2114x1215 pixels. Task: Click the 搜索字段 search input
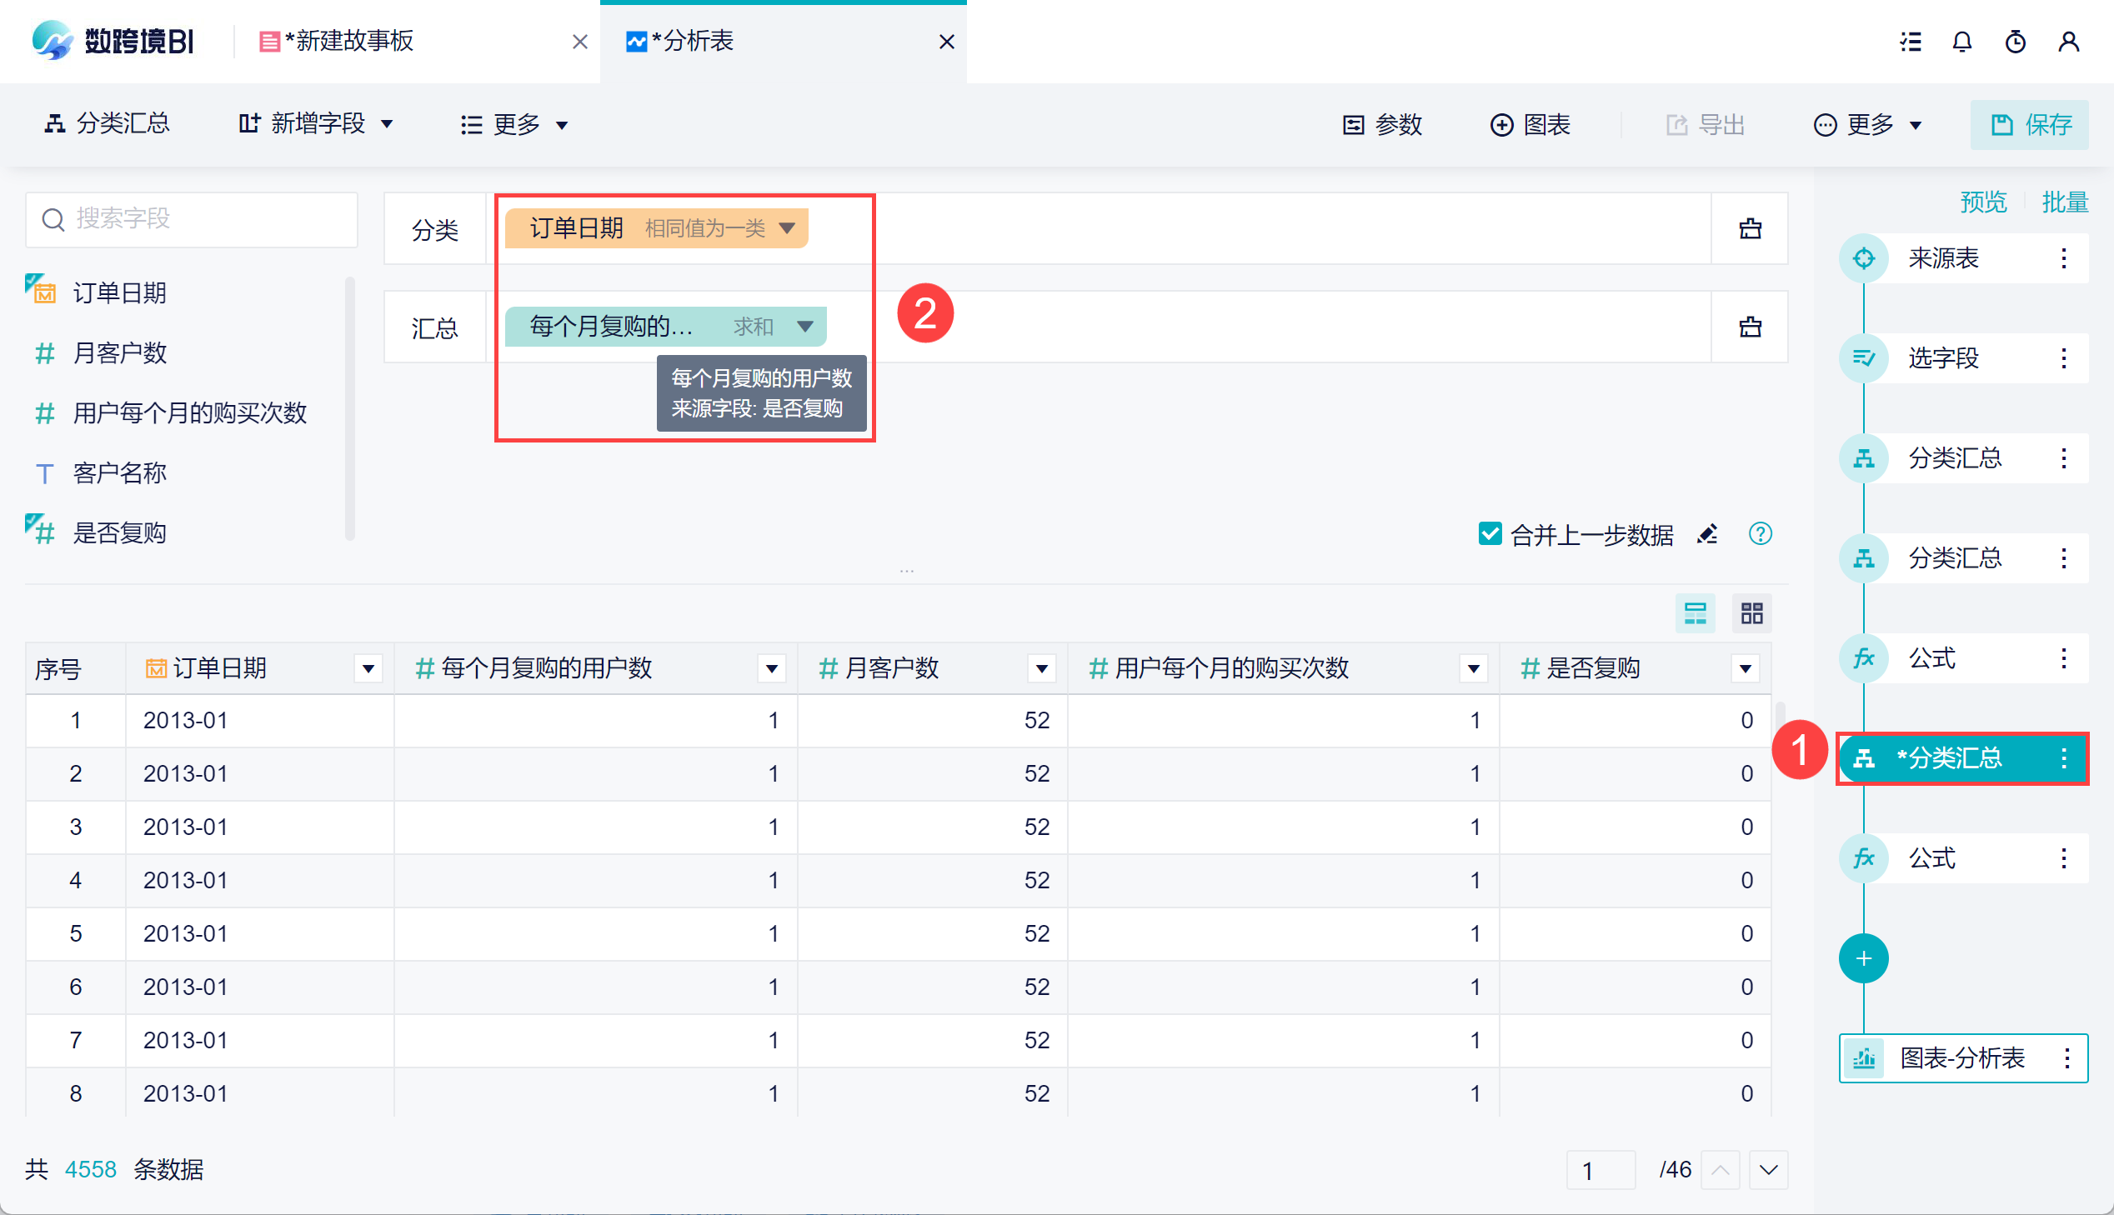(x=200, y=219)
